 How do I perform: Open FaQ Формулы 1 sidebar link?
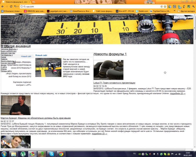pos(7,55)
